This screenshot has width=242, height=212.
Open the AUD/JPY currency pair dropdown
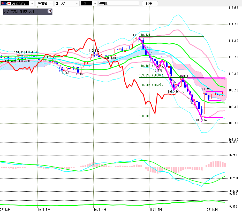[17, 3]
